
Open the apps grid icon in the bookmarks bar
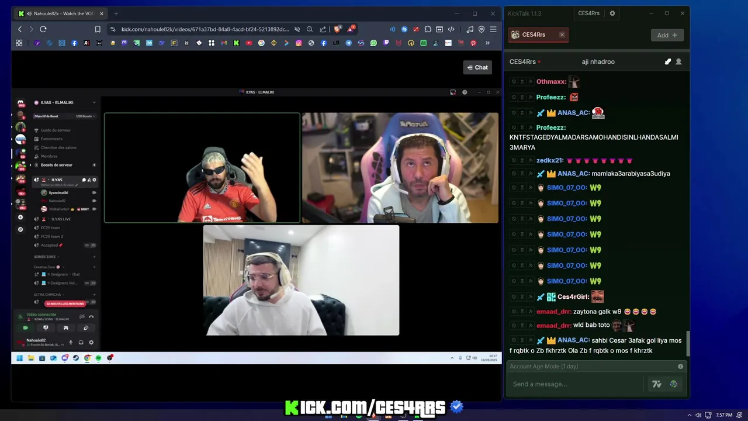click(19, 43)
